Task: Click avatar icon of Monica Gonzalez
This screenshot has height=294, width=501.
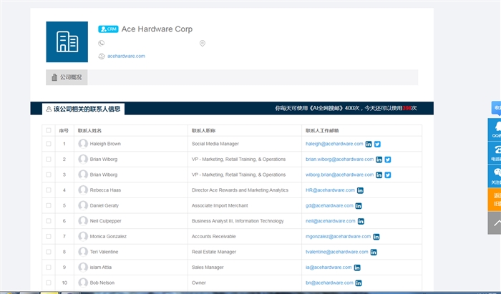Action: pos(83,236)
